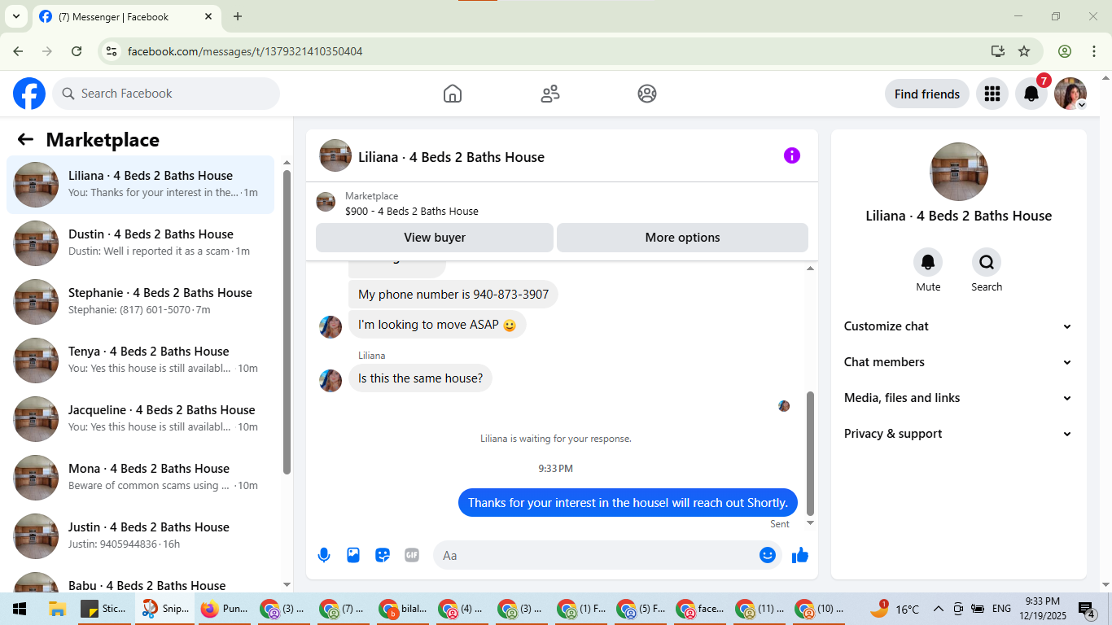Open the install app icon in address bar

998,51
